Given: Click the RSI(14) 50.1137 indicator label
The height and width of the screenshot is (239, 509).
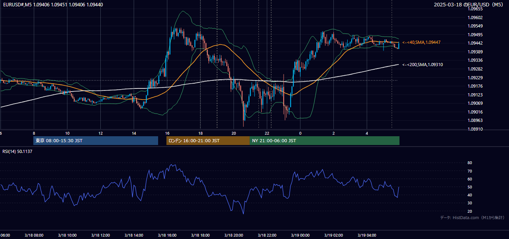Looking at the screenshot, I should click(18, 151).
